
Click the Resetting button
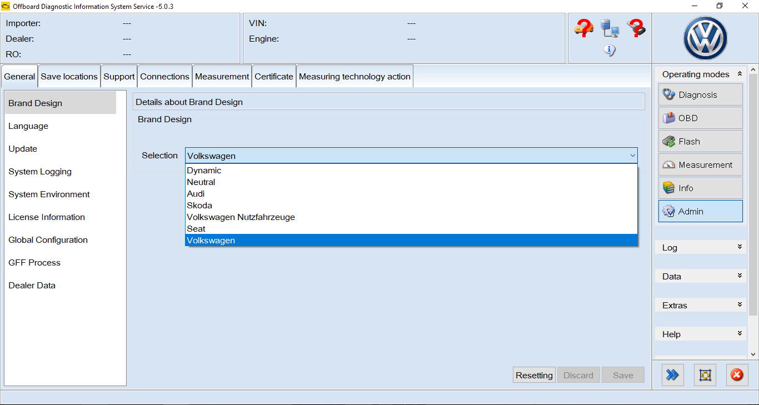[x=534, y=375]
